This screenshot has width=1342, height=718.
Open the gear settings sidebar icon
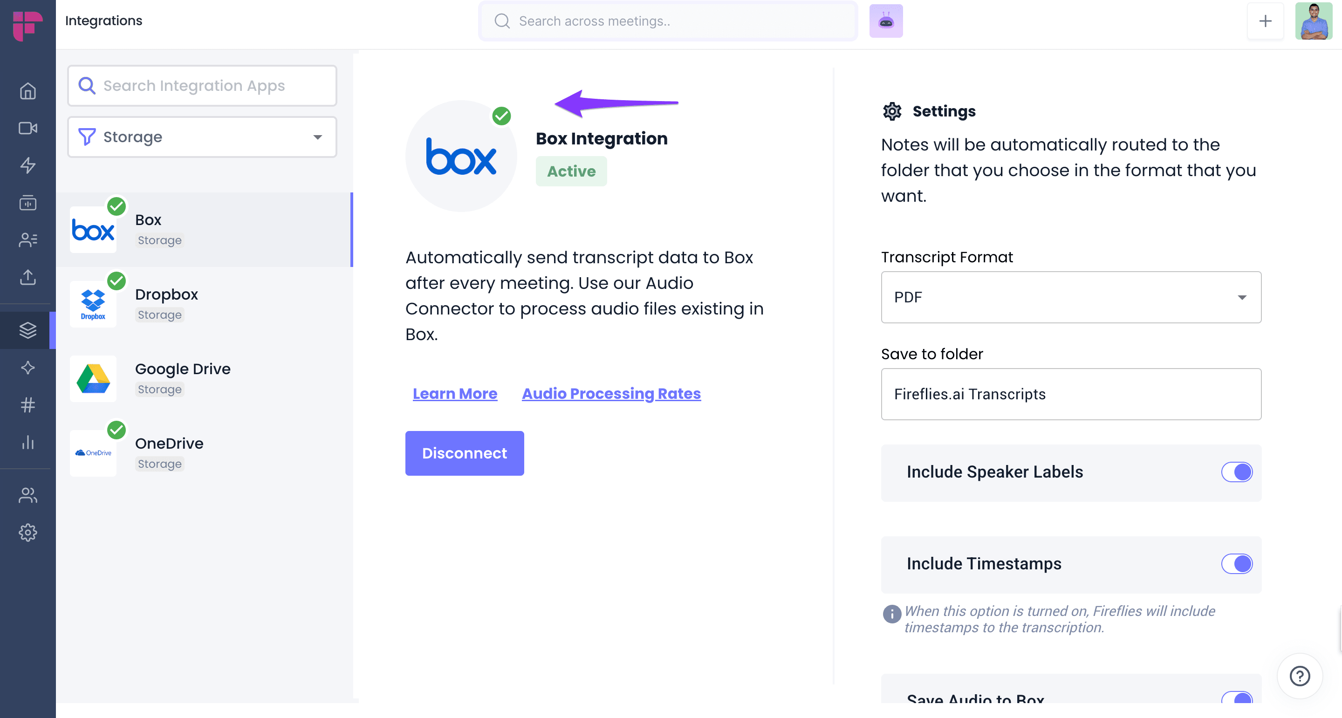[x=27, y=533]
